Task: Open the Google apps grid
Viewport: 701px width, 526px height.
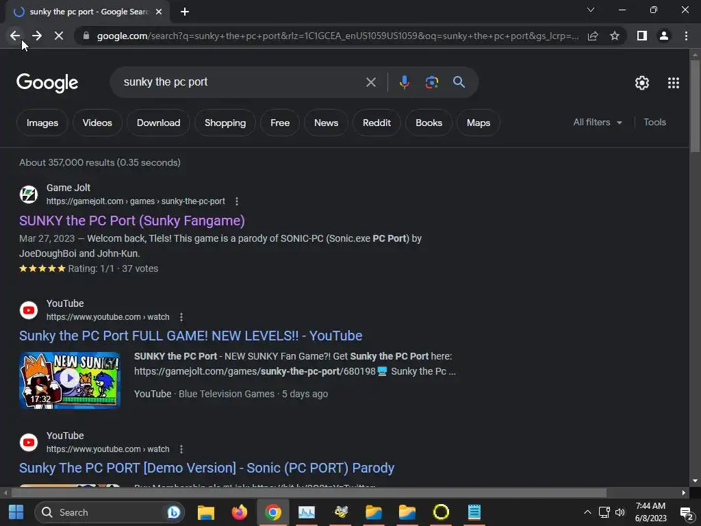Action: tap(674, 83)
